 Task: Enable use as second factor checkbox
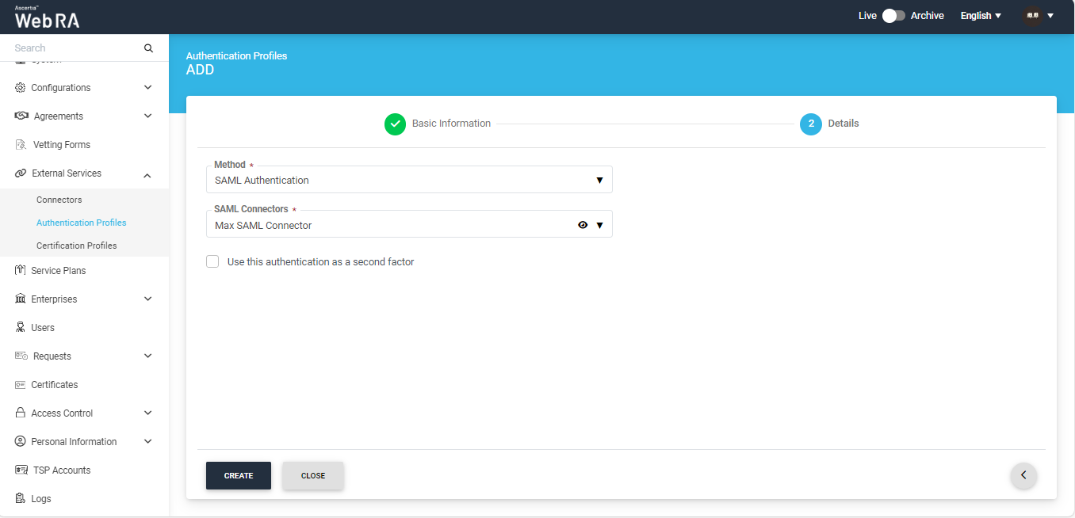coord(212,262)
